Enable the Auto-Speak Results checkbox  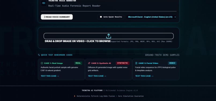click(101, 17)
